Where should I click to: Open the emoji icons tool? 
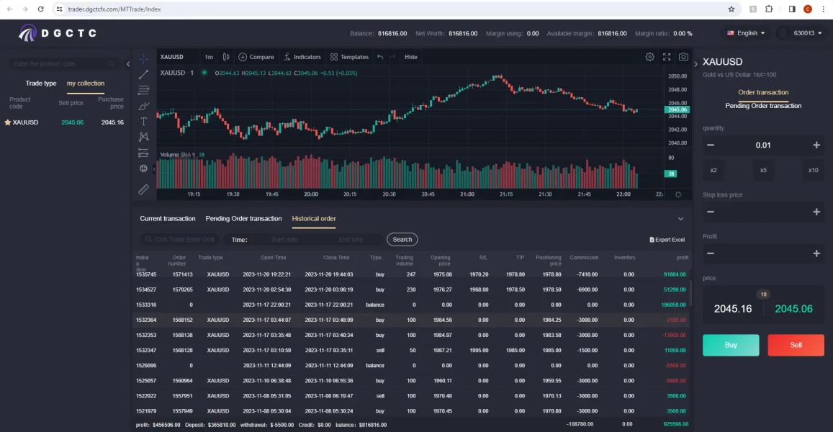click(x=143, y=168)
